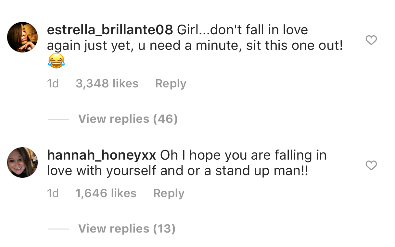Click the line beside View replies (13)
Image resolution: width=395 pixels, height=247 pixels.
click(58, 229)
